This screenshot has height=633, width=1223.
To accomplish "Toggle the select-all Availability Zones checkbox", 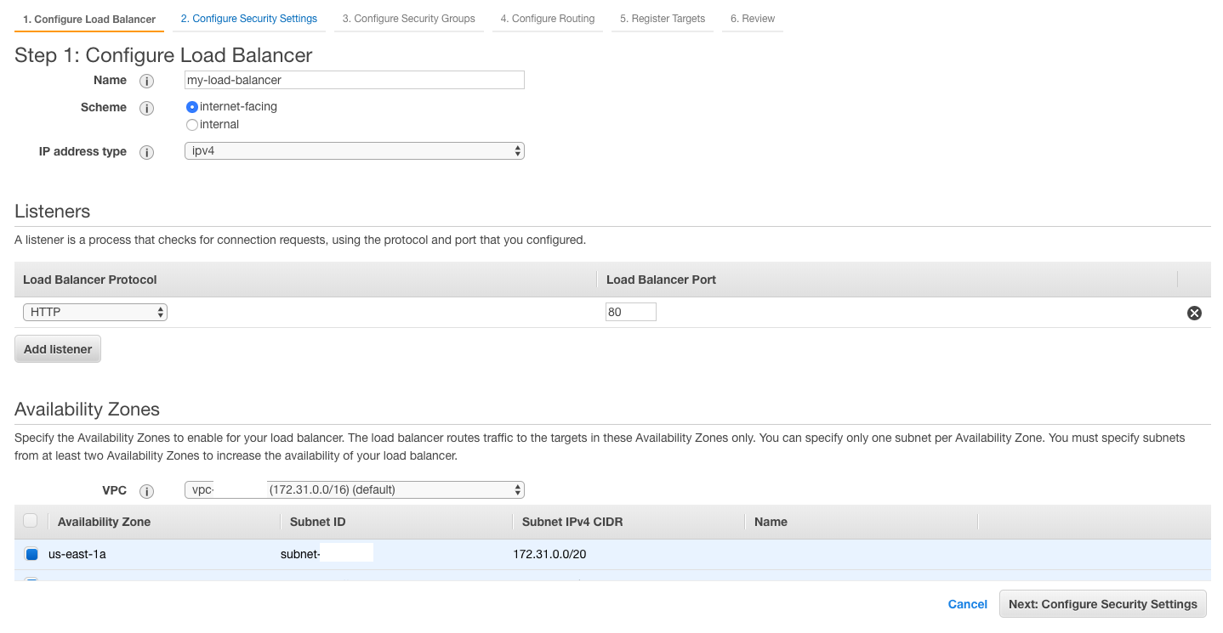I will click(x=31, y=521).
